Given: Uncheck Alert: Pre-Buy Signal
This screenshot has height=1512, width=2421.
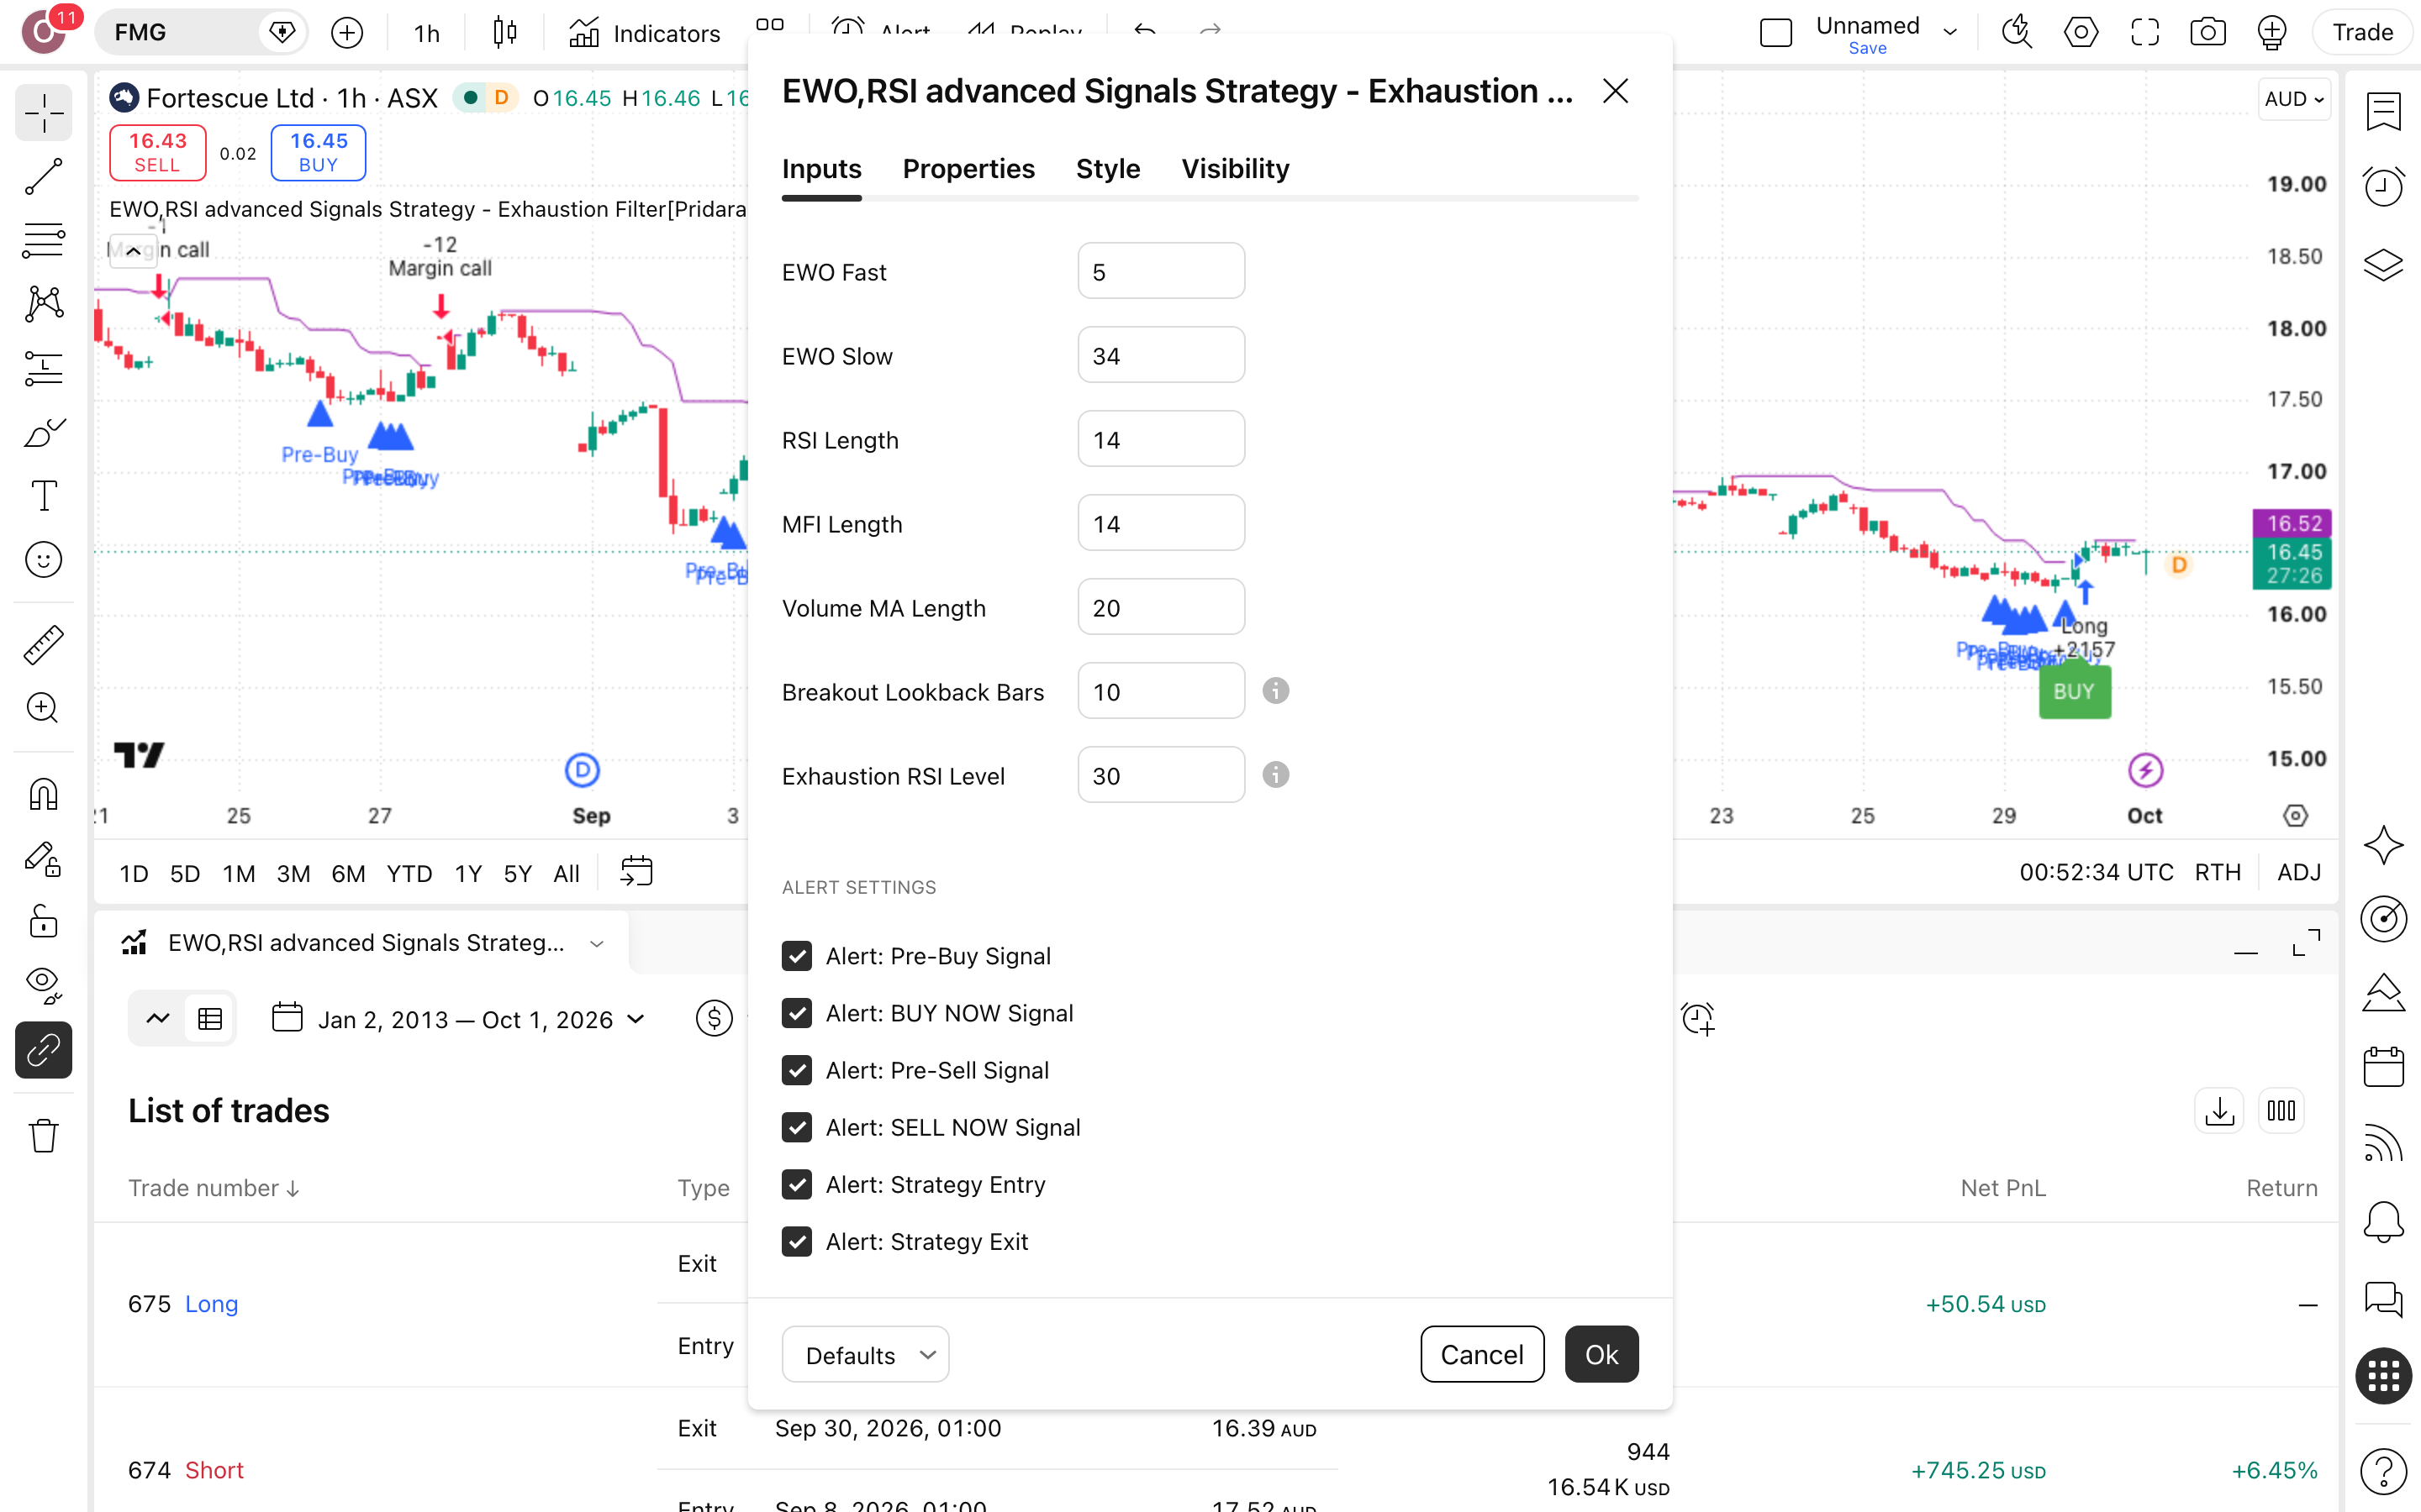Looking at the screenshot, I should point(796,956).
